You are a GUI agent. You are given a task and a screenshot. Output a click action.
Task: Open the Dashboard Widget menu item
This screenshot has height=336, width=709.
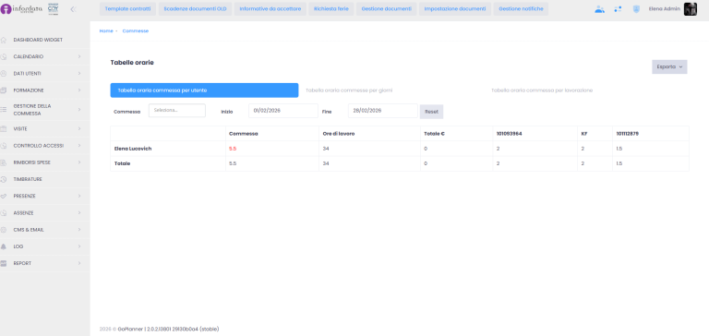click(x=38, y=40)
